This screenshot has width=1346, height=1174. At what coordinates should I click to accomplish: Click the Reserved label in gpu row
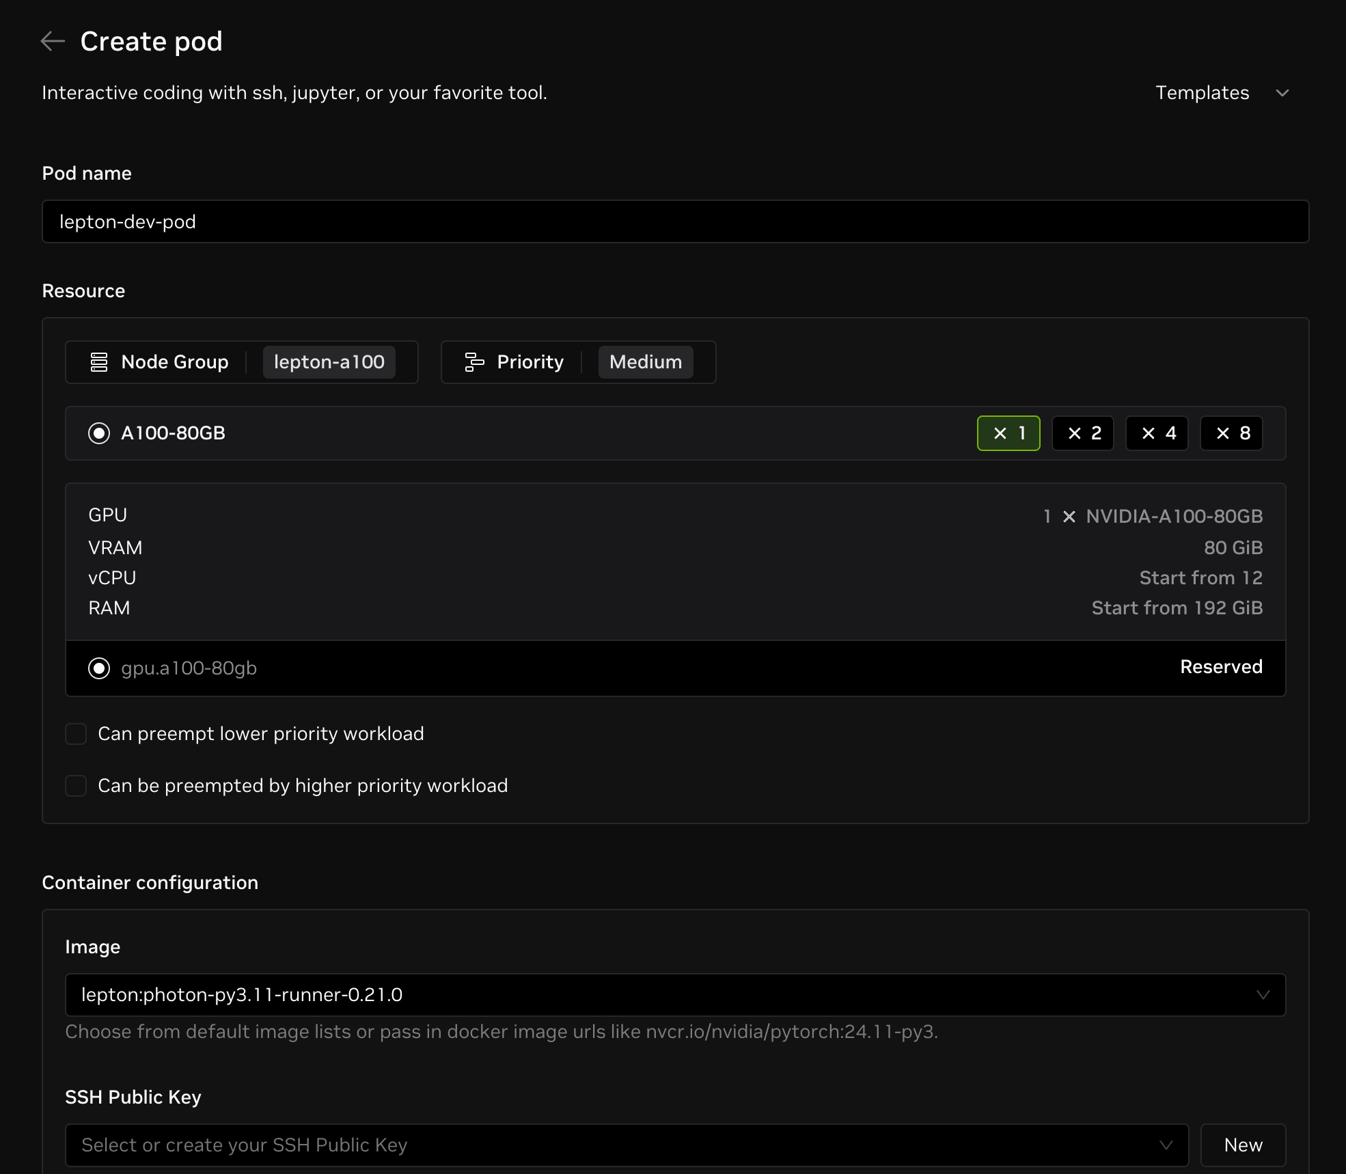[x=1221, y=667]
